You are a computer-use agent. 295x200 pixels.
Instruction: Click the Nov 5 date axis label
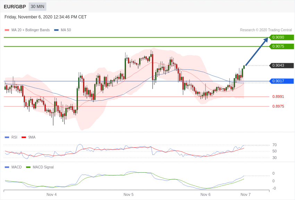(128, 194)
